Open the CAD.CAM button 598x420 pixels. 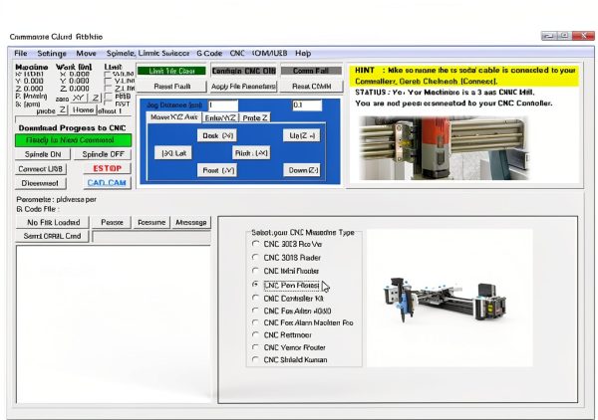(108, 183)
